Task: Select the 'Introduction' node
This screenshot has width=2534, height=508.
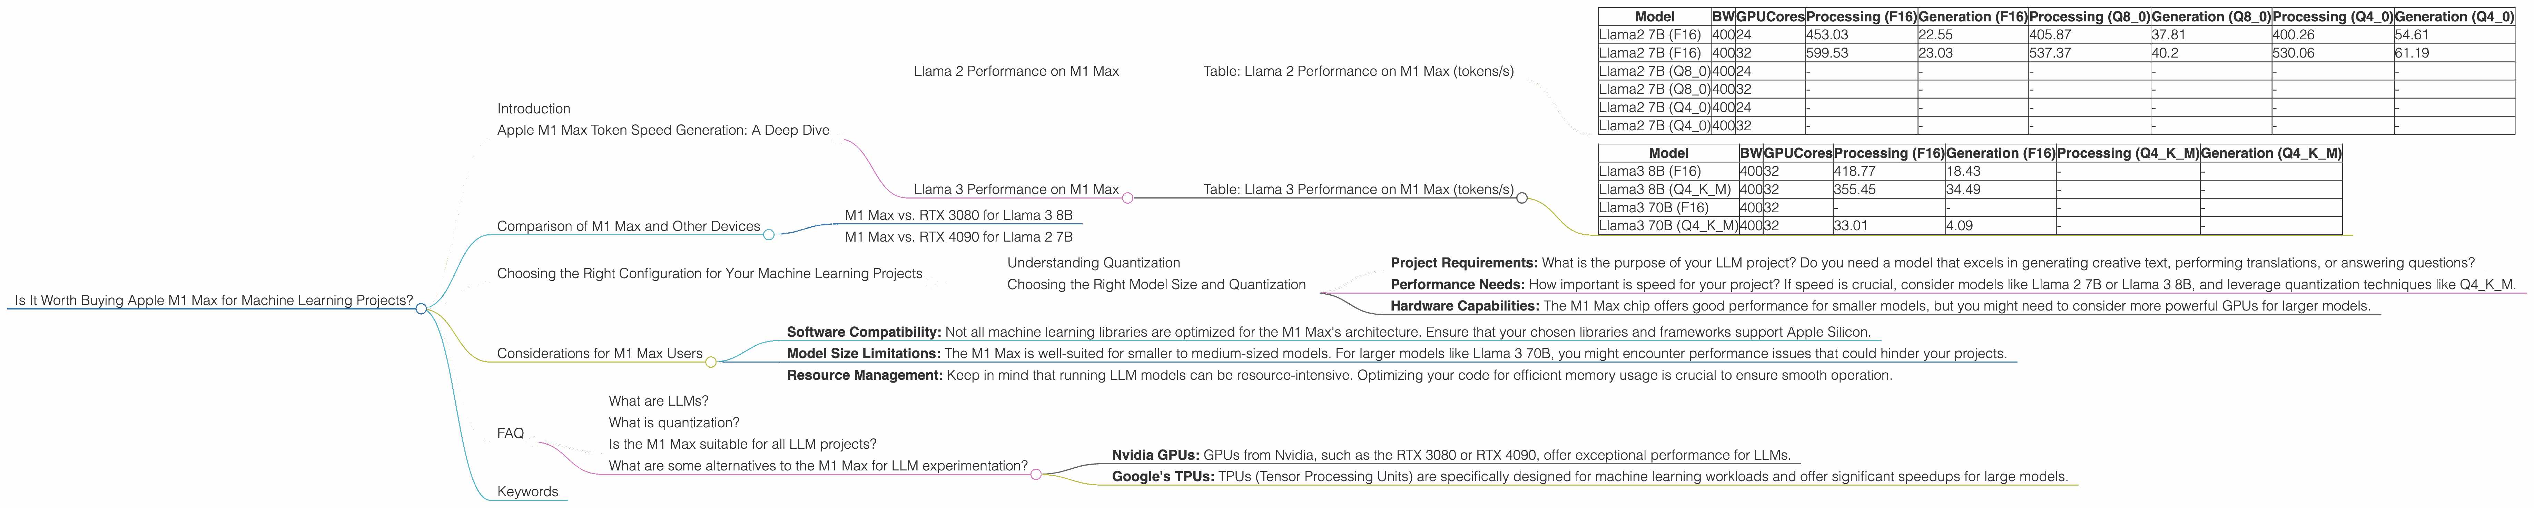Action: [x=534, y=108]
